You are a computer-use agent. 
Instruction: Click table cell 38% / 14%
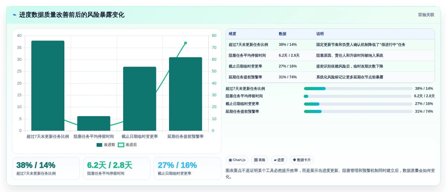(288, 45)
